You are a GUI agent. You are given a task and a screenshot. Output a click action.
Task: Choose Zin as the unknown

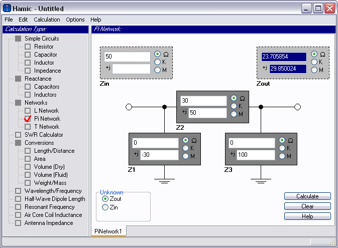[x=105, y=207]
